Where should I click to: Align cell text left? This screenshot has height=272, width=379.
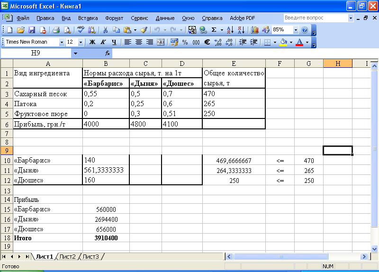[127, 42]
